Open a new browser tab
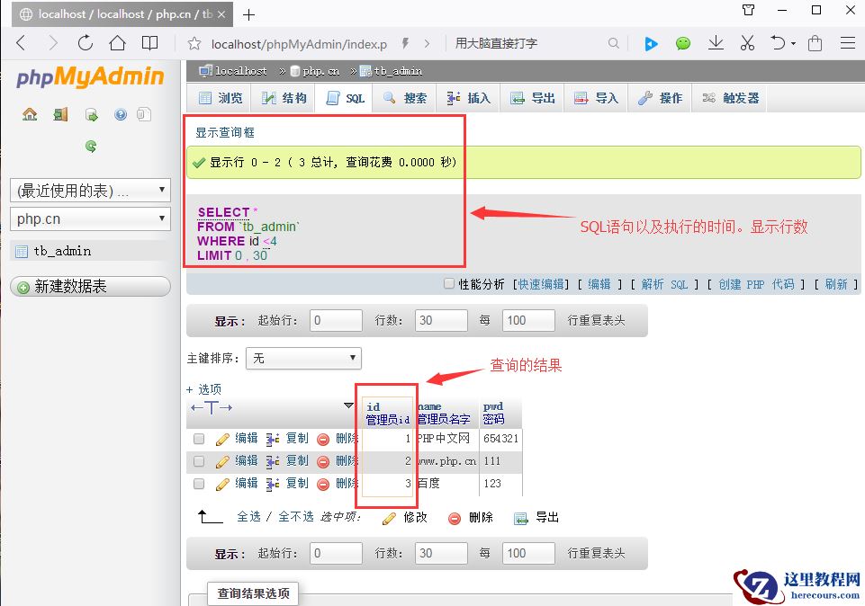 248,15
